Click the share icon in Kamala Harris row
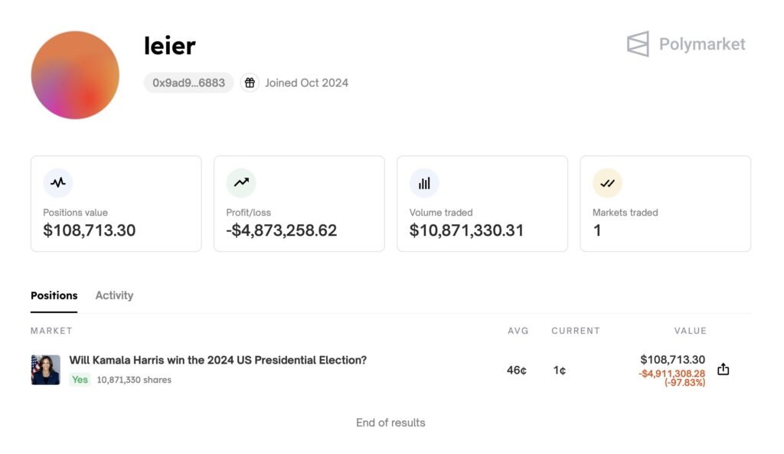The image size is (784, 454). pyautogui.click(x=724, y=370)
